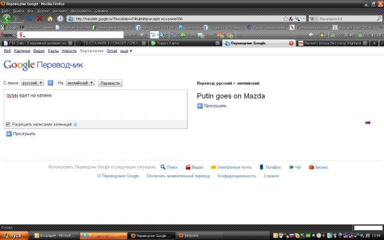Click the Видео clapperboard icon in footer

point(188,167)
